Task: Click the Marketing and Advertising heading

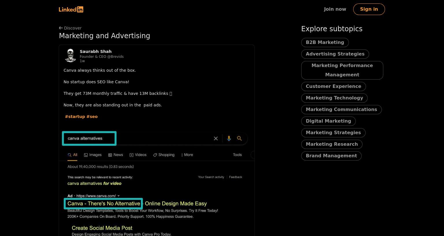Action: click(105, 36)
